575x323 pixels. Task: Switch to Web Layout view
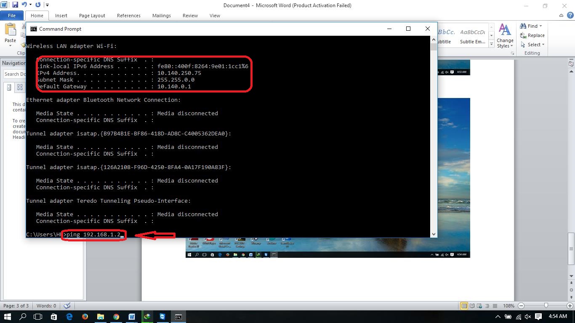tap(479, 306)
